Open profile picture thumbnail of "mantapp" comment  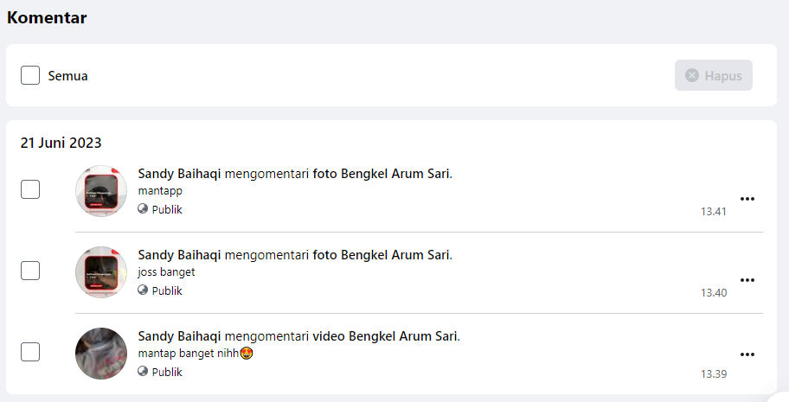[x=101, y=191]
